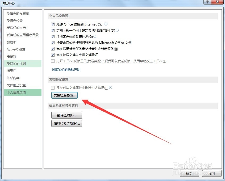Switch to 外部内容 category
Viewport: 225px width, 181px height.
tap(23, 78)
